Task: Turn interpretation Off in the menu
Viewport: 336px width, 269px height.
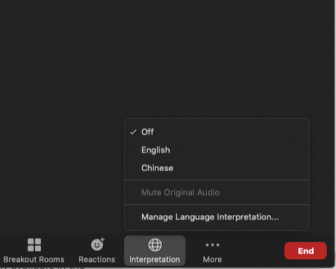Action: click(217, 132)
